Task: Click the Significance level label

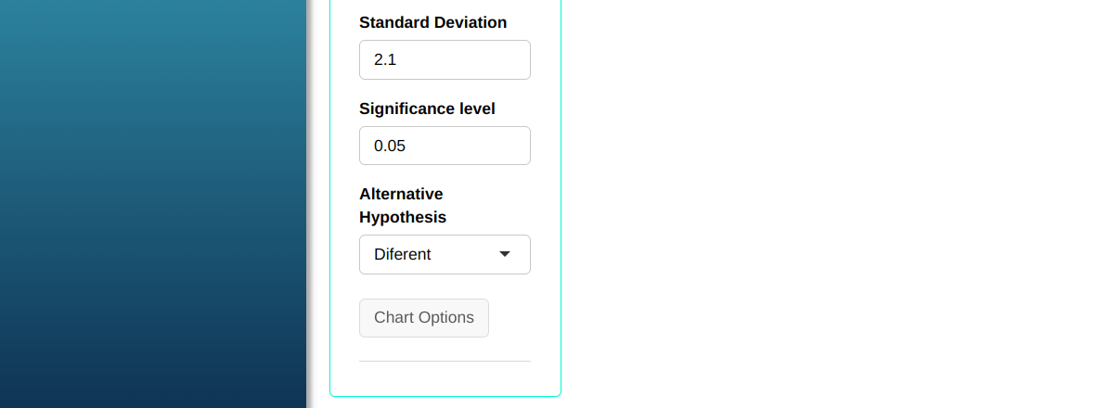Action: [x=427, y=108]
